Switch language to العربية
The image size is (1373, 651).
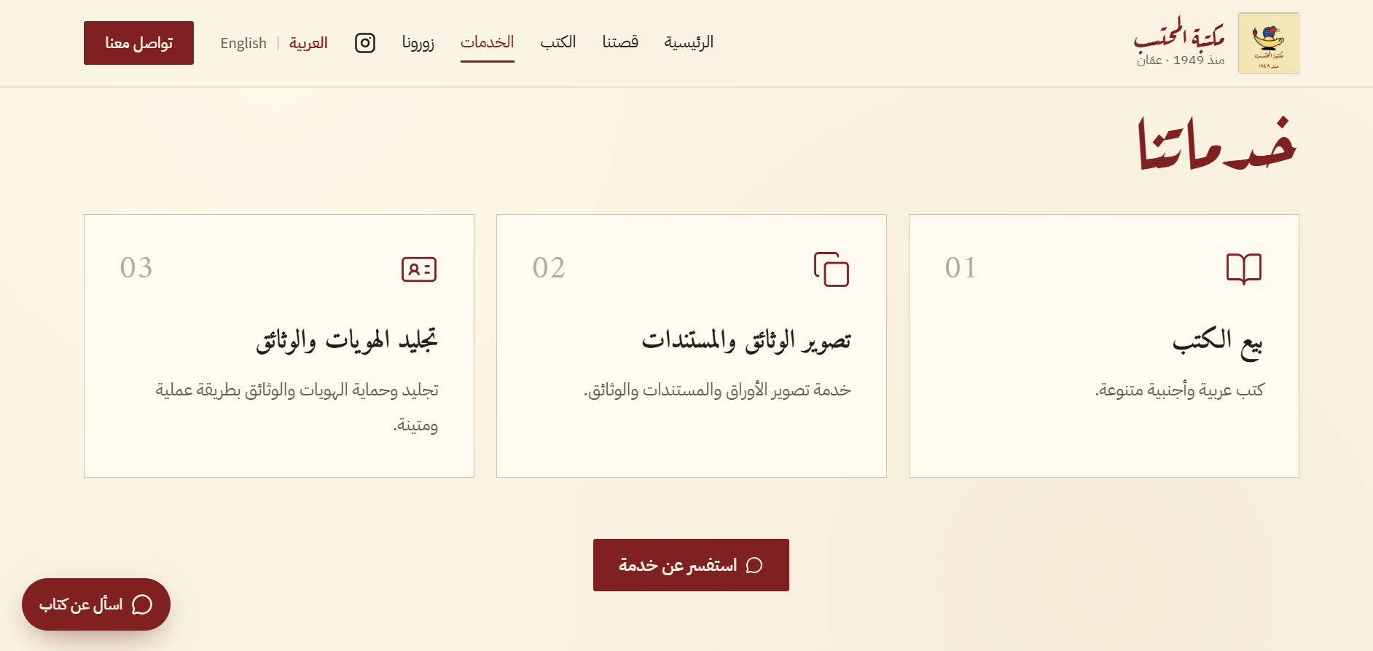(308, 43)
